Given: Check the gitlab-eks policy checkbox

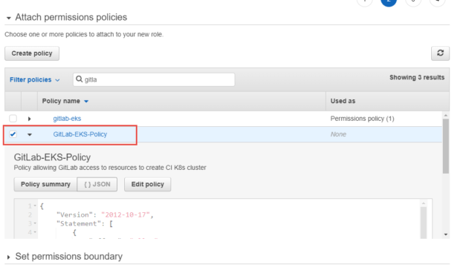Looking at the screenshot, I should pos(13,119).
